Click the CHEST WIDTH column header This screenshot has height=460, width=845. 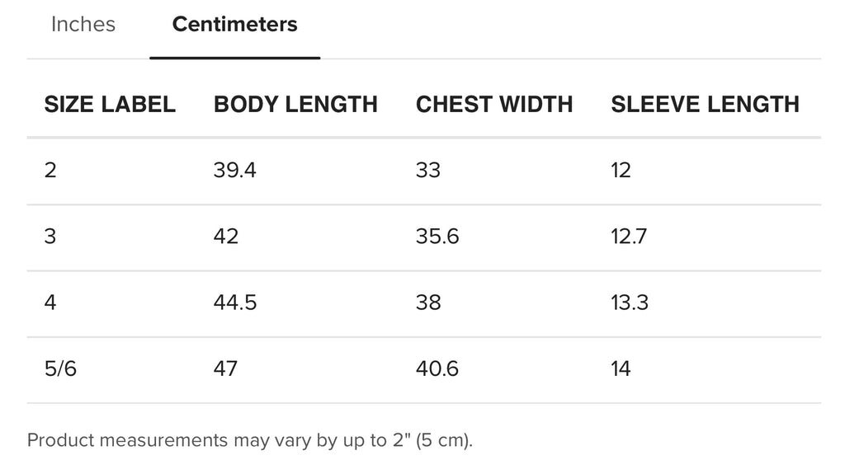(493, 104)
